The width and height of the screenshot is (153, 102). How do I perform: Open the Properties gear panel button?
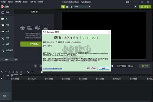click(145, 66)
